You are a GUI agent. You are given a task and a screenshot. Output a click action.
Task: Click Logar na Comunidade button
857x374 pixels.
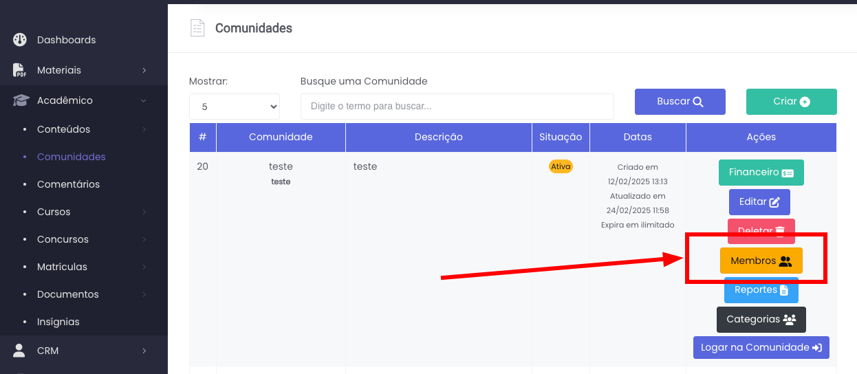click(x=761, y=347)
